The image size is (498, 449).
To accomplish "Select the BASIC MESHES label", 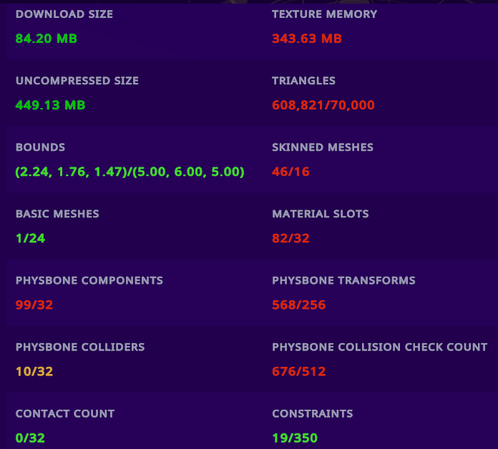I will click(57, 214).
